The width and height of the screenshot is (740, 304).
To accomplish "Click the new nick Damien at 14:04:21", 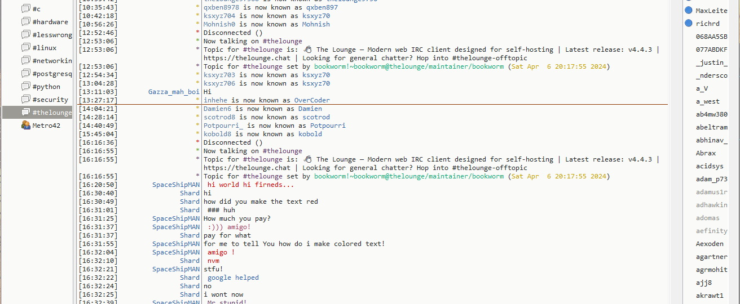I will 310,109.
